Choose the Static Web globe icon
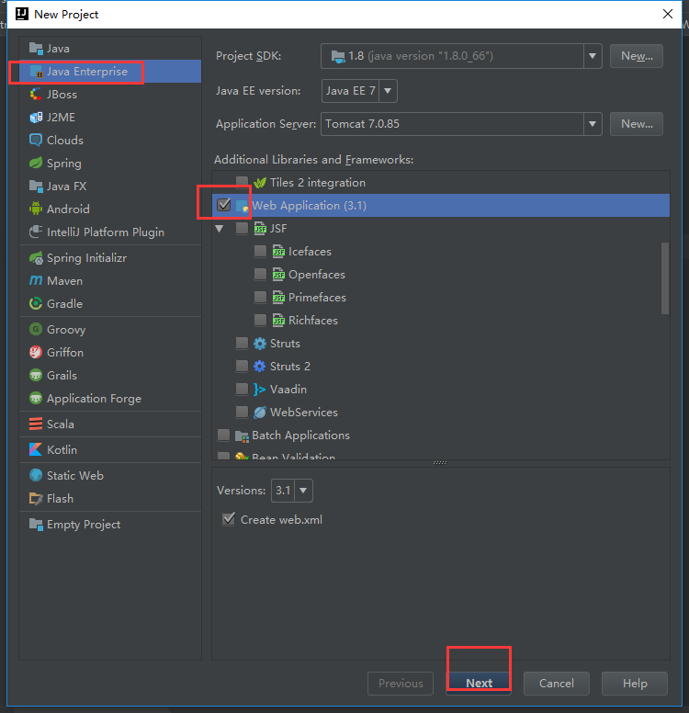Viewport: 689px width, 713px height. pos(36,475)
